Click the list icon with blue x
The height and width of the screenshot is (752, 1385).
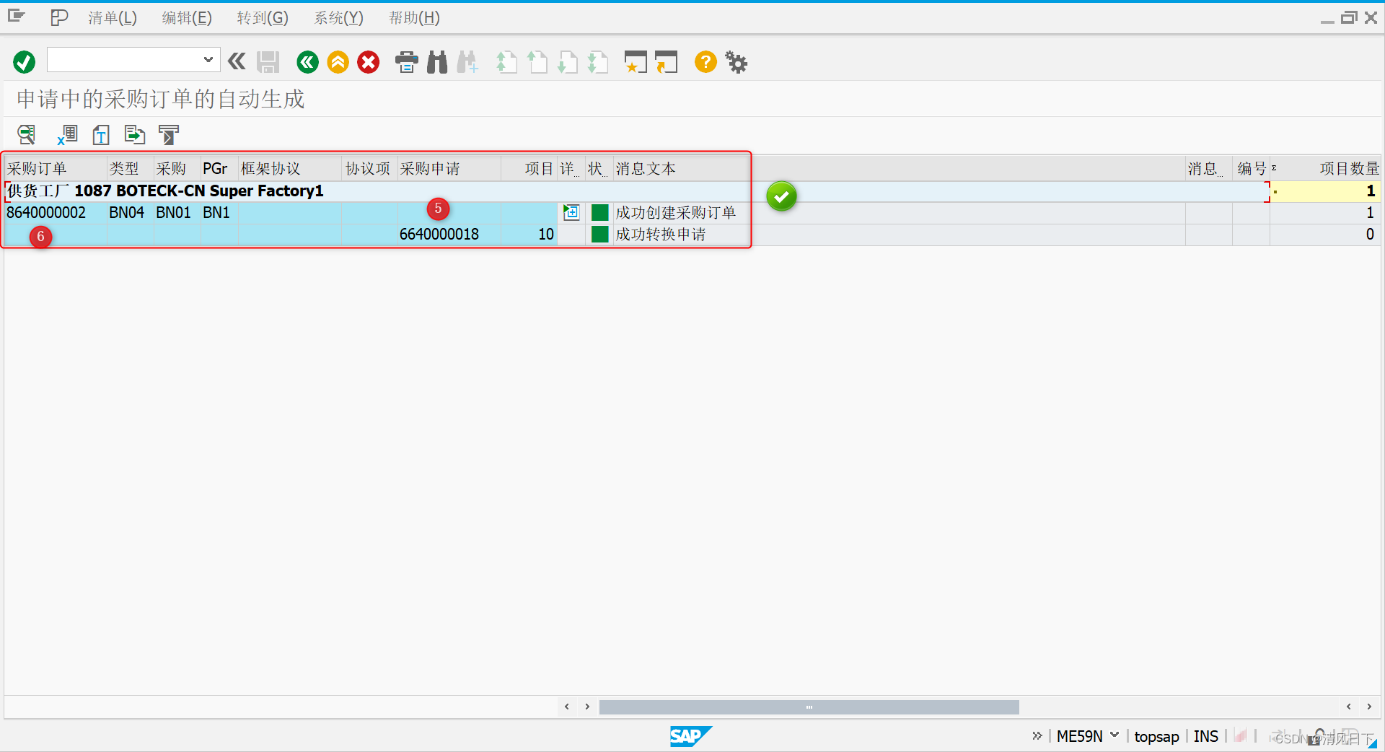click(67, 135)
